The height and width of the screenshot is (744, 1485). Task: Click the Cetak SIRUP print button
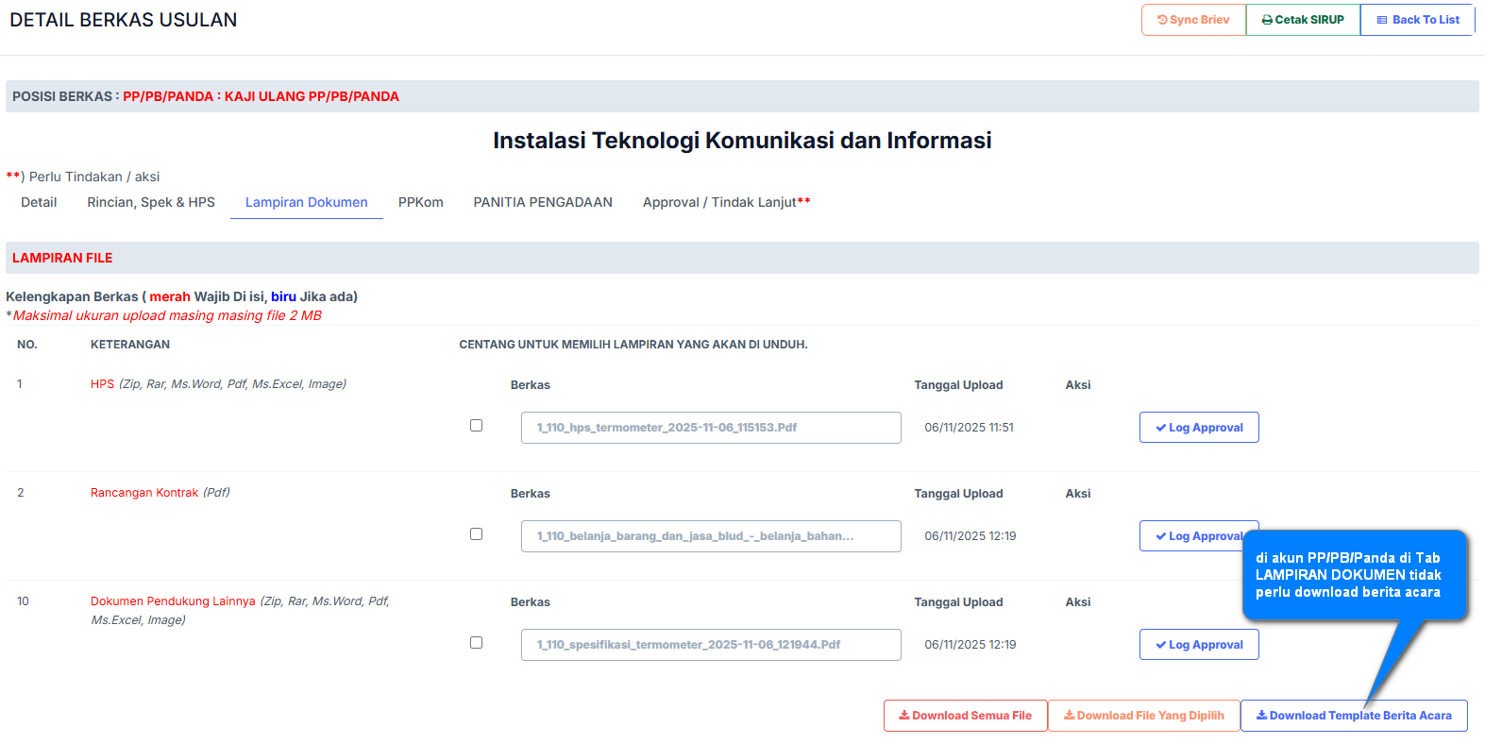(1303, 20)
